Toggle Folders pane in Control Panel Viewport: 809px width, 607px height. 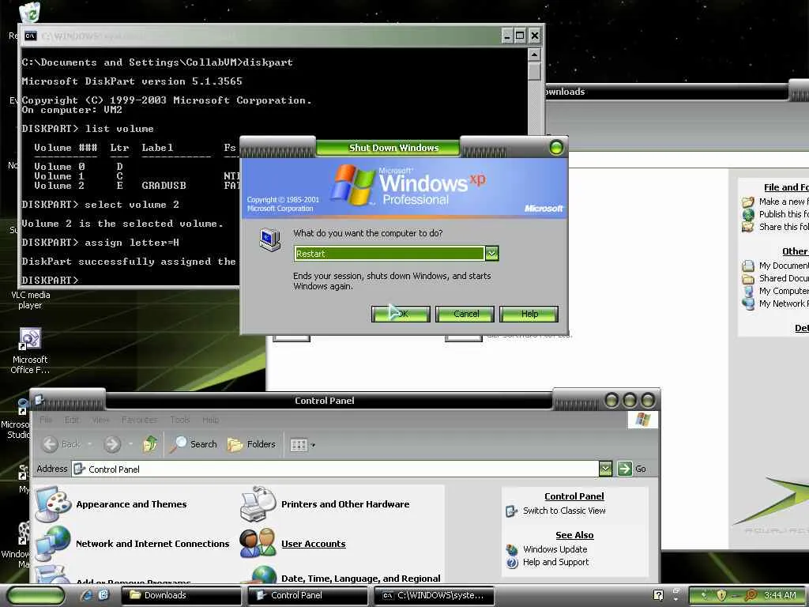coord(252,444)
